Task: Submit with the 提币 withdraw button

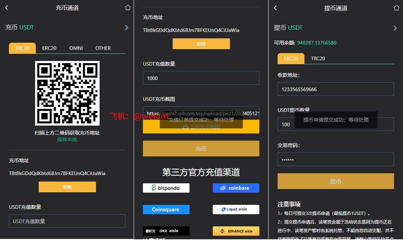Action: (336, 181)
